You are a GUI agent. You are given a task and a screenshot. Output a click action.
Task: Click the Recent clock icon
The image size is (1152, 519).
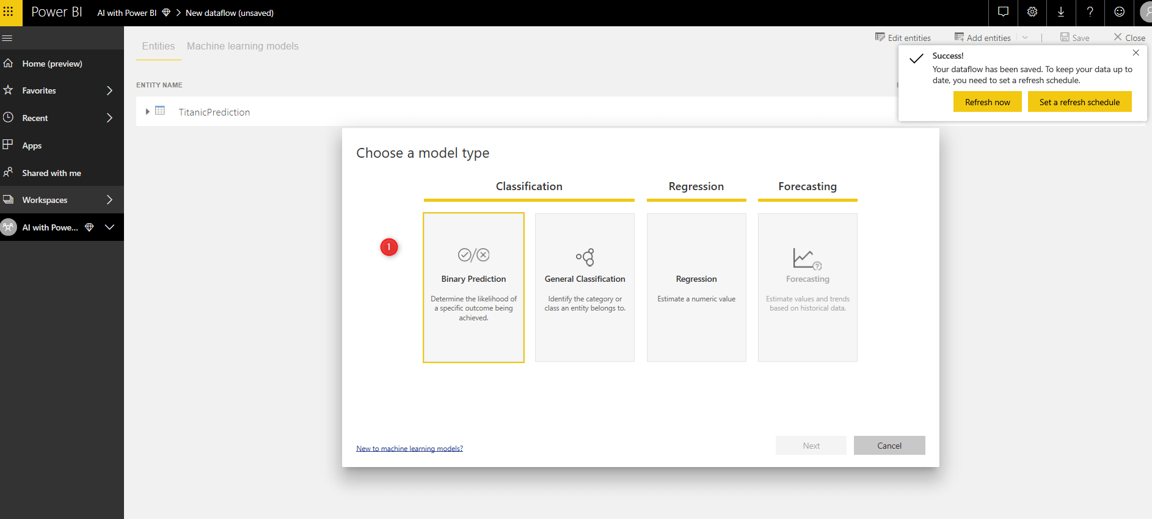click(8, 117)
